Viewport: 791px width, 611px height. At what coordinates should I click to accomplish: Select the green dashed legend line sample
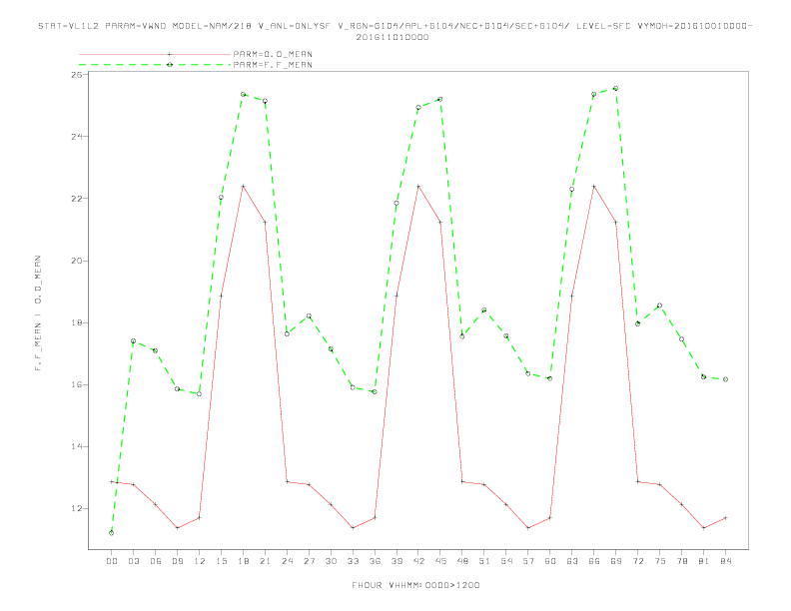point(155,65)
